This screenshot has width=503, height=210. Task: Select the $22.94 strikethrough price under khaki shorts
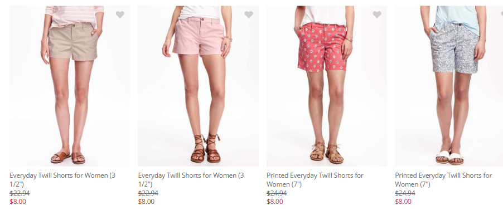click(x=20, y=193)
